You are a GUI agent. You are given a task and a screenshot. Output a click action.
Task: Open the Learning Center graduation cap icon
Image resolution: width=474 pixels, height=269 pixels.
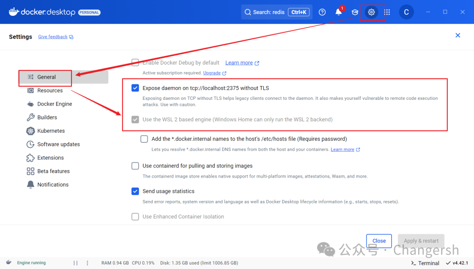coord(355,12)
